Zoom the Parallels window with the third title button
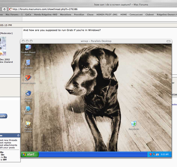 pos(31,41)
